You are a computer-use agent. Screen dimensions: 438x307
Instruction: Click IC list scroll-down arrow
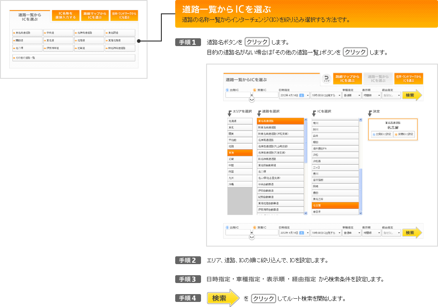pos(361,213)
